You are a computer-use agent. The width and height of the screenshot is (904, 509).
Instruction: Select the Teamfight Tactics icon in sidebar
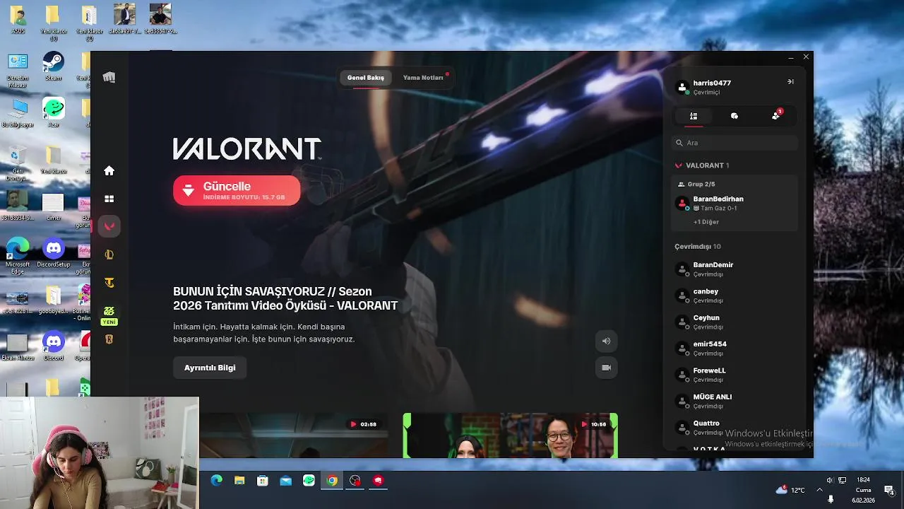coord(109,283)
